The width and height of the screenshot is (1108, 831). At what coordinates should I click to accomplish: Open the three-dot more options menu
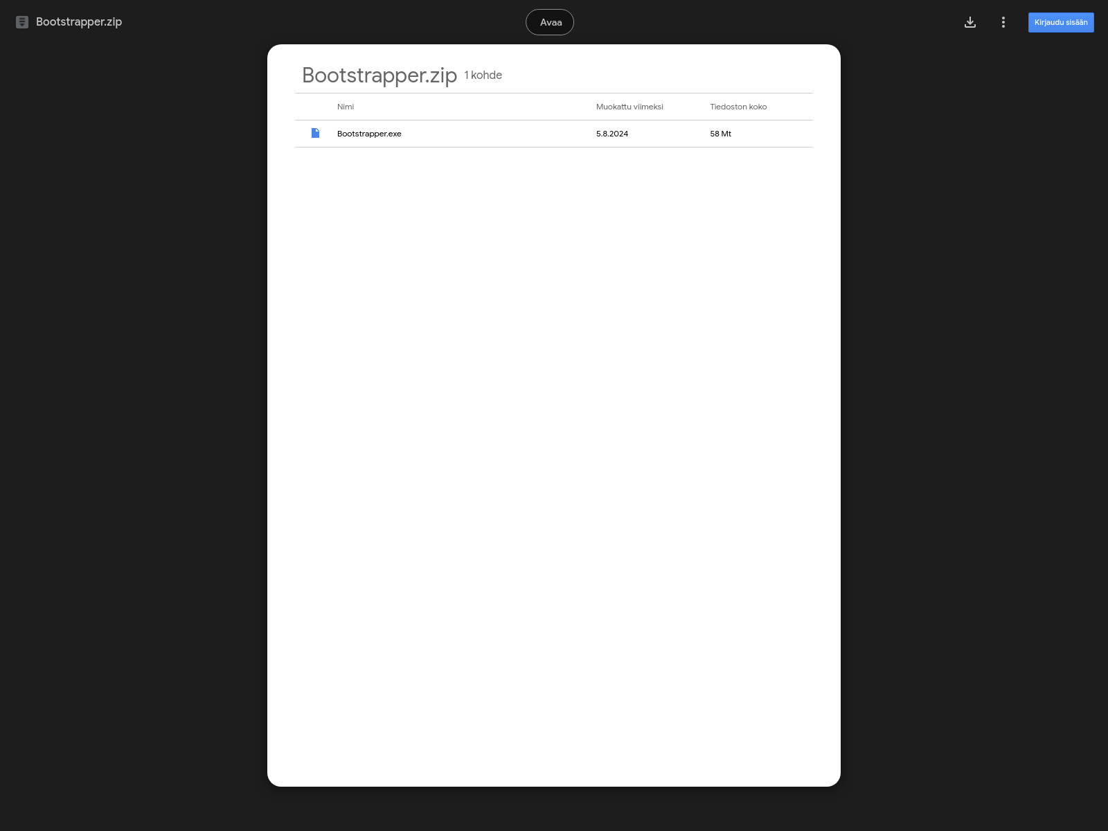[x=1003, y=22]
